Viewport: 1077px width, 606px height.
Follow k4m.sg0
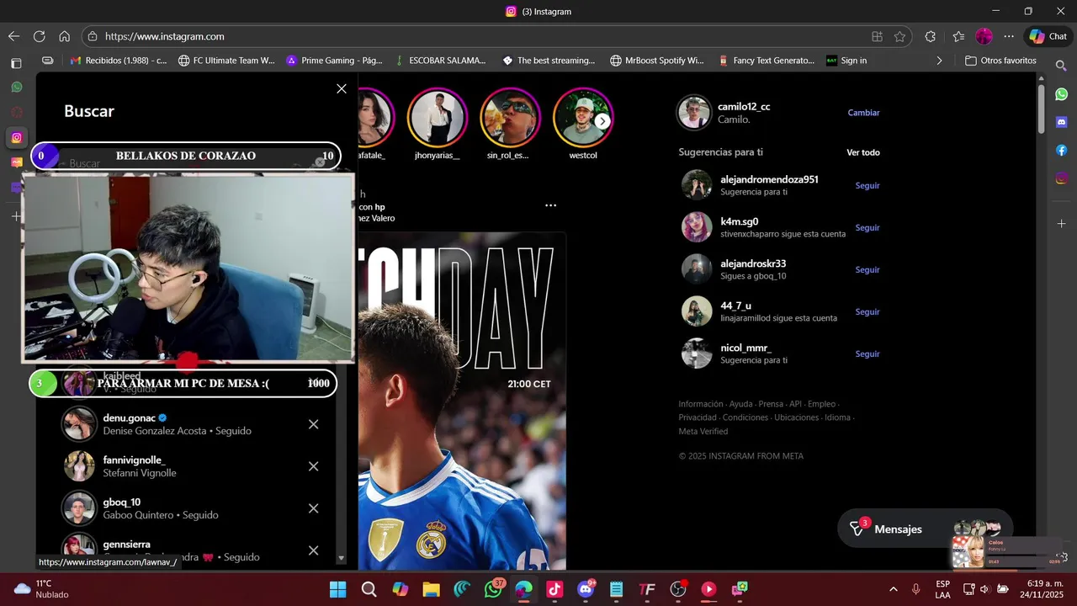[867, 227]
